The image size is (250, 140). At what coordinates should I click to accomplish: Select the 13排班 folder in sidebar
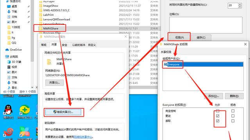[16, 27]
